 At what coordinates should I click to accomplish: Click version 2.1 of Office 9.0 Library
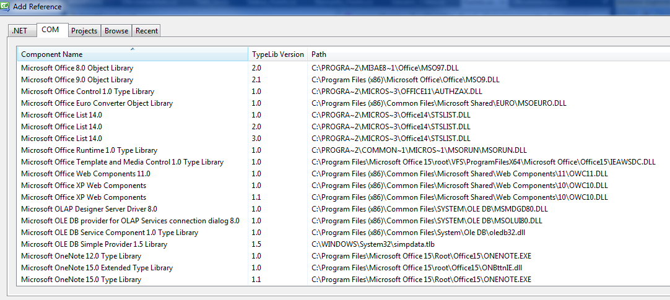tap(256, 80)
